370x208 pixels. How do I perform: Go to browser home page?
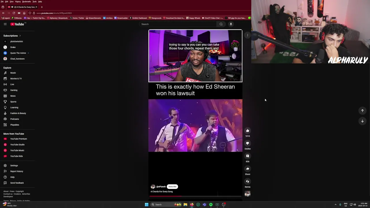point(24,13)
